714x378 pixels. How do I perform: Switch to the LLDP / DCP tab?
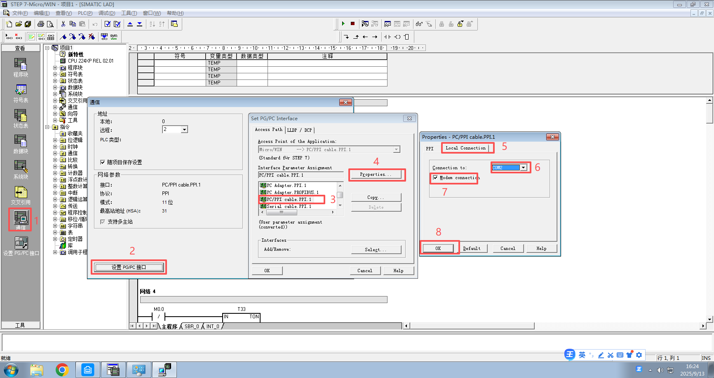click(299, 130)
